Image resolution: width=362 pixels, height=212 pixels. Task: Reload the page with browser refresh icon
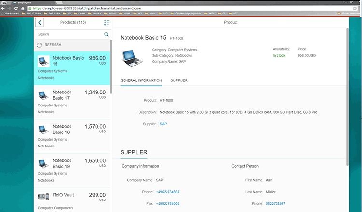16,8
